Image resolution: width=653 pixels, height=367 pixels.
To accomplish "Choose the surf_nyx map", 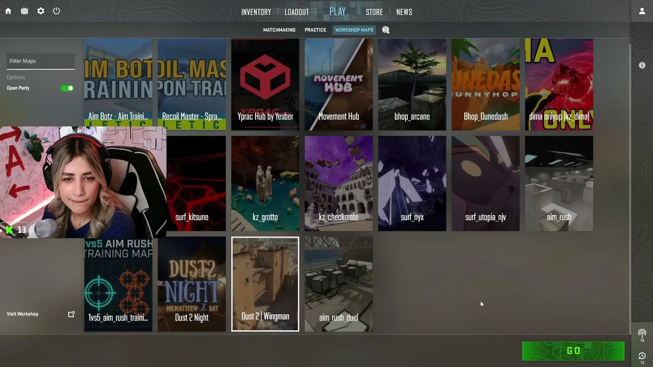I will [x=412, y=183].
